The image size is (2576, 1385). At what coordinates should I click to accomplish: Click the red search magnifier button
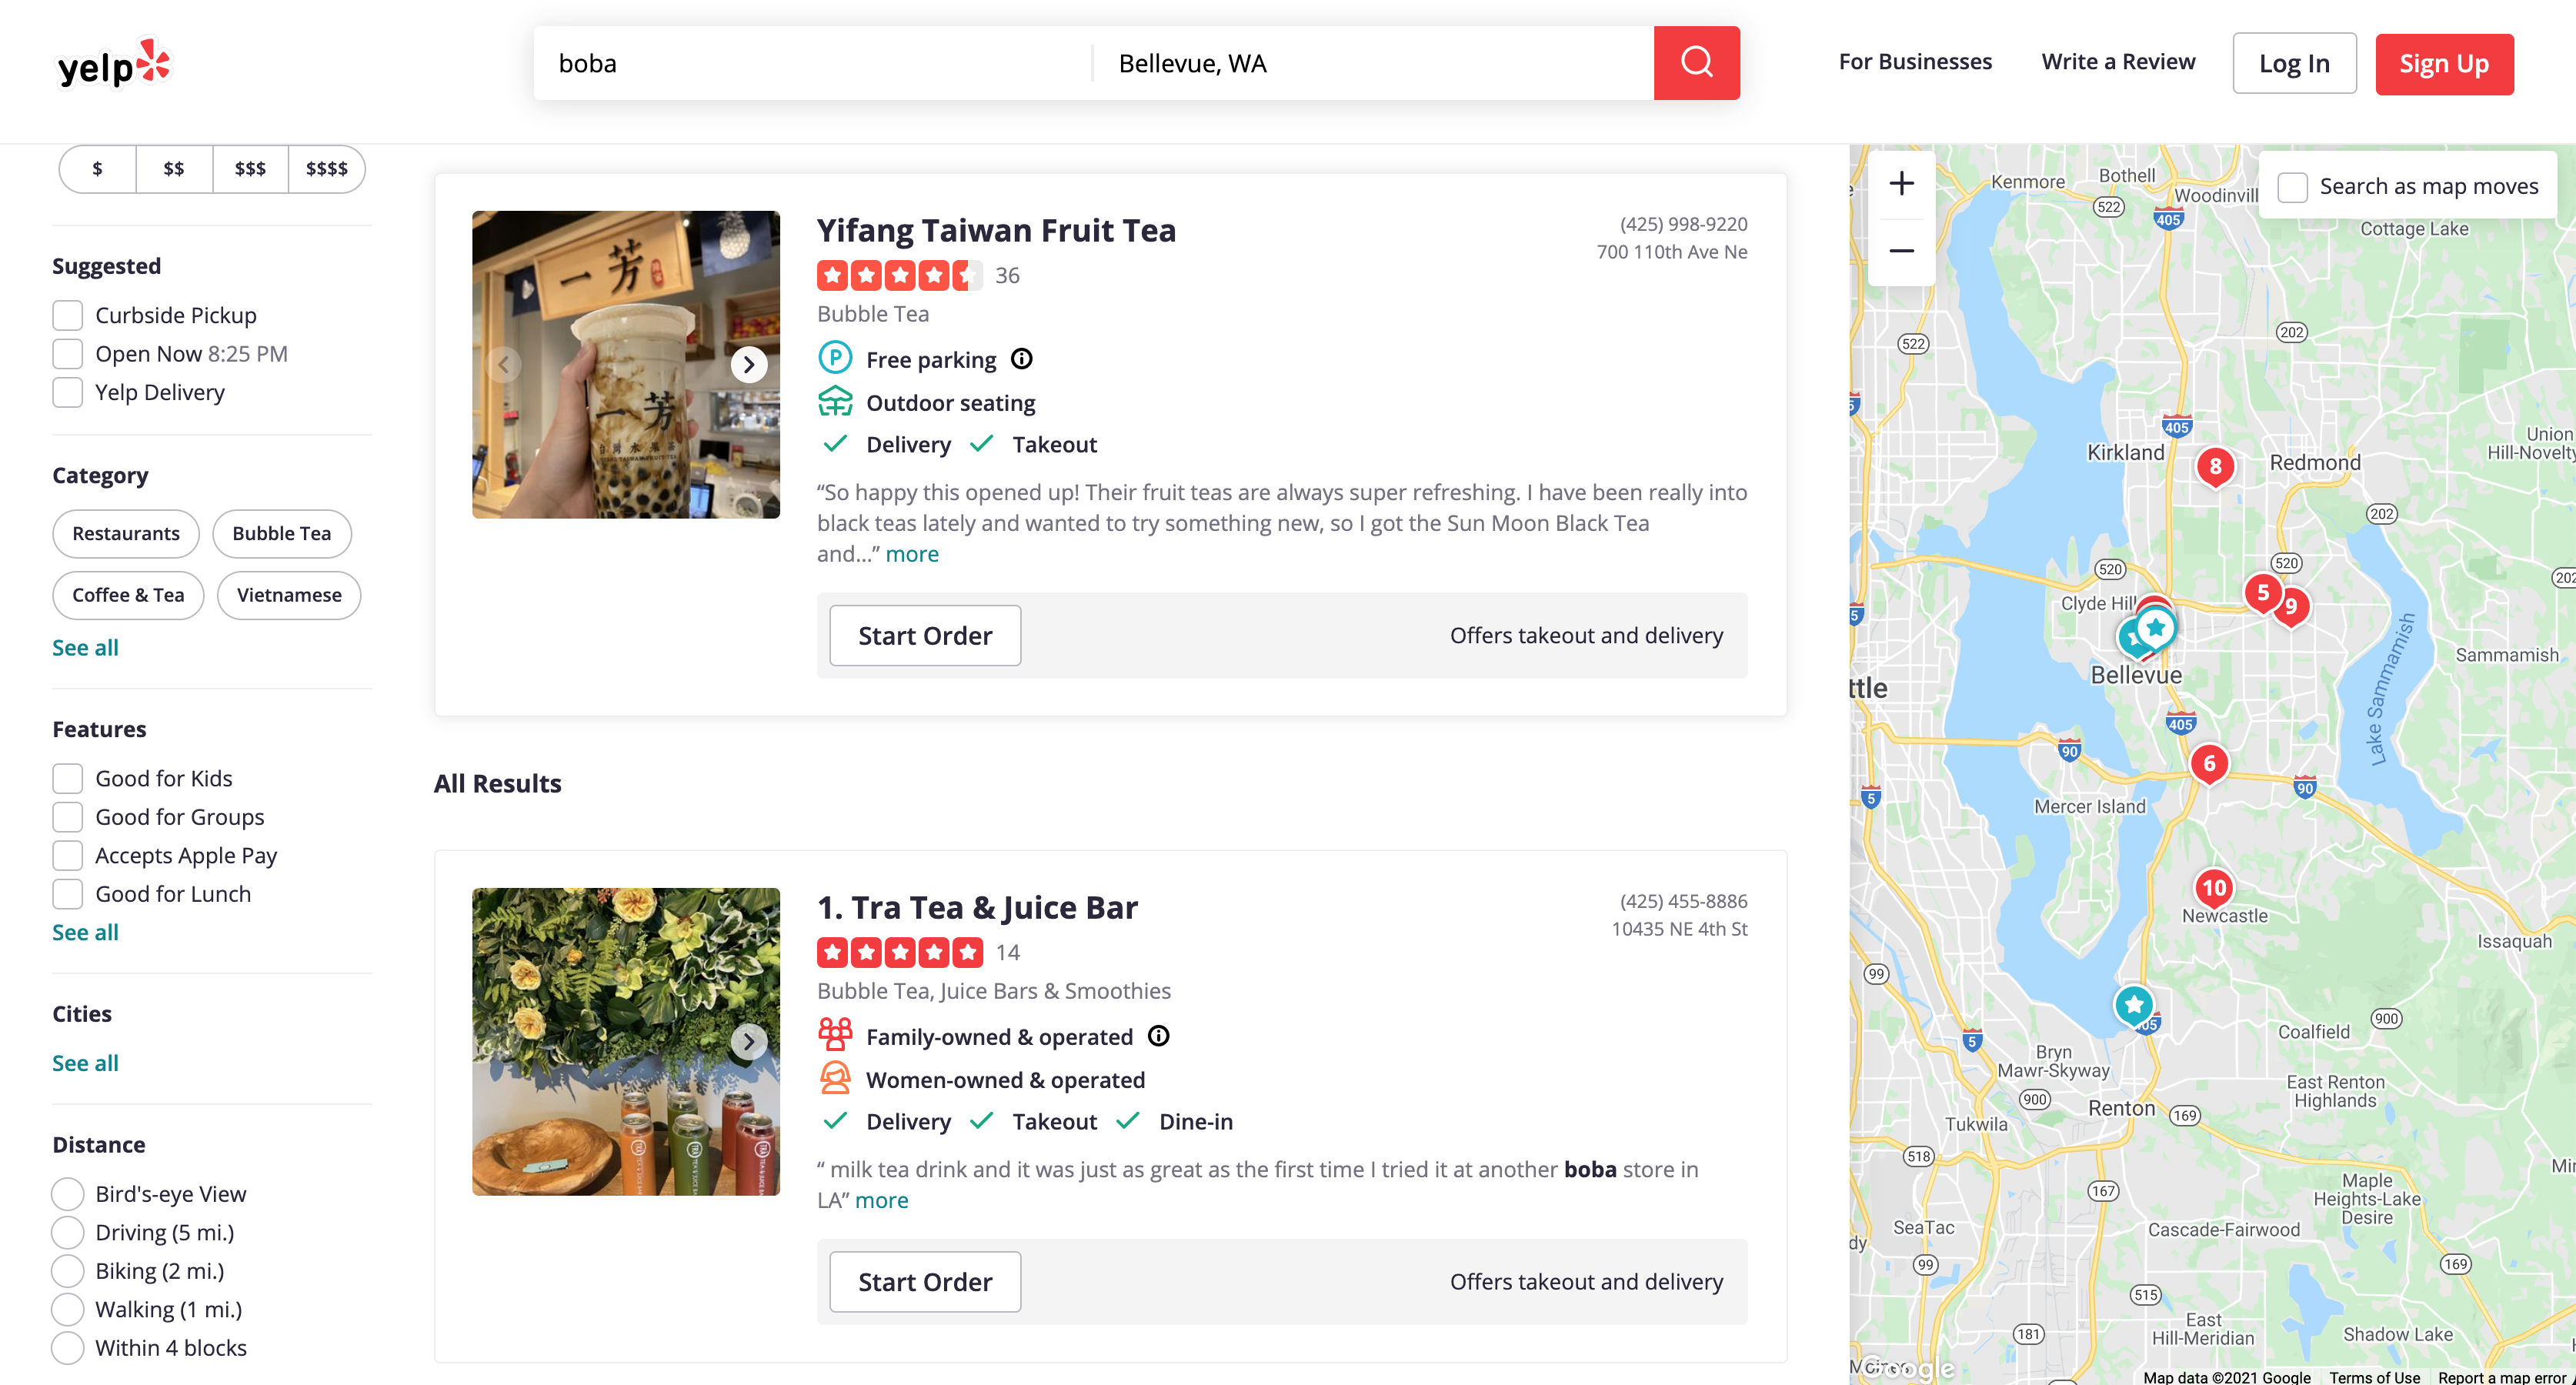[1696, 63]
